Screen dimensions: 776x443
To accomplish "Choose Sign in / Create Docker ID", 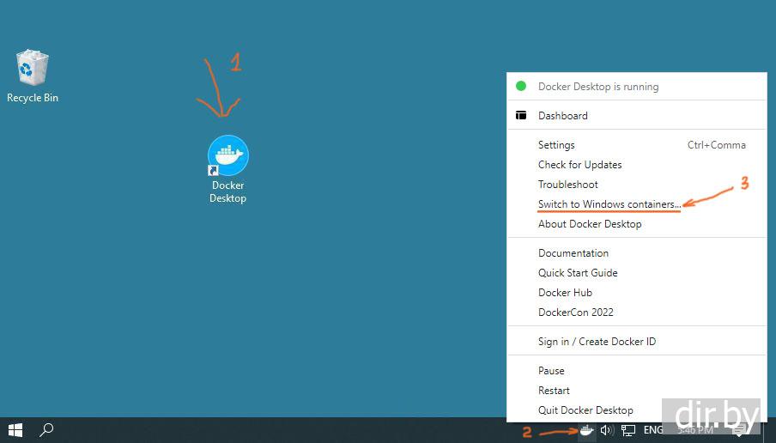I will click(637, 342).
